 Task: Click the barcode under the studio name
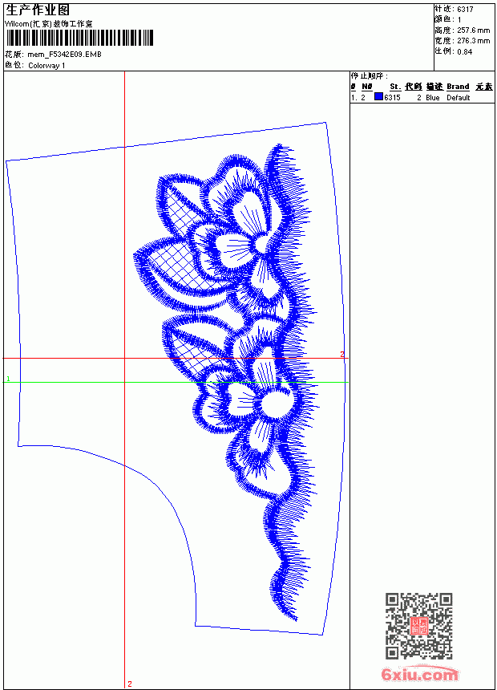79,38
